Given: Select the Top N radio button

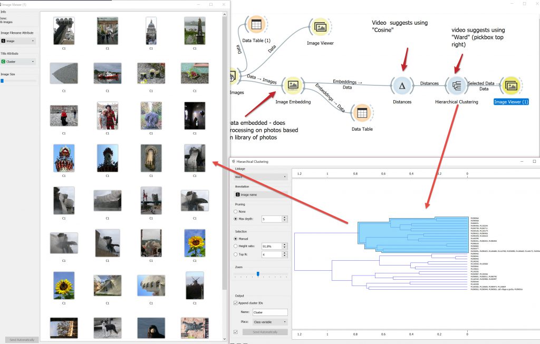Looking at the screenshot, I should point(236,254).
